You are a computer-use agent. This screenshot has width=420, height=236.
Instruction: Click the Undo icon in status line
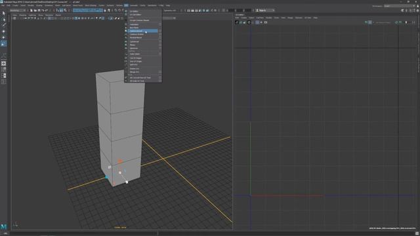pos(43,10)
